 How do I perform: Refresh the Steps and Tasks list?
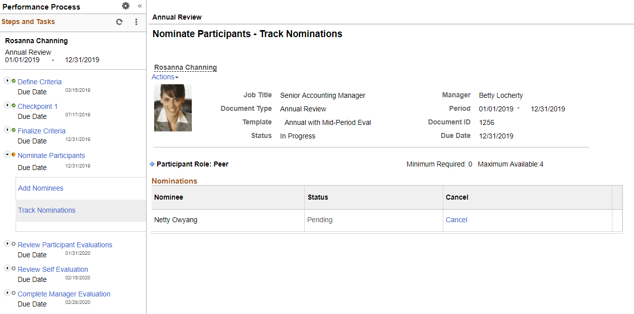(119, 22)
